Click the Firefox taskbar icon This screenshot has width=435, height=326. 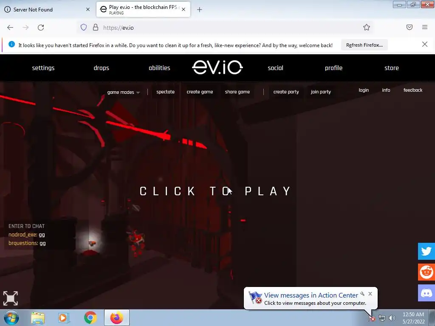pyautogui.click(x=117, y=318)
